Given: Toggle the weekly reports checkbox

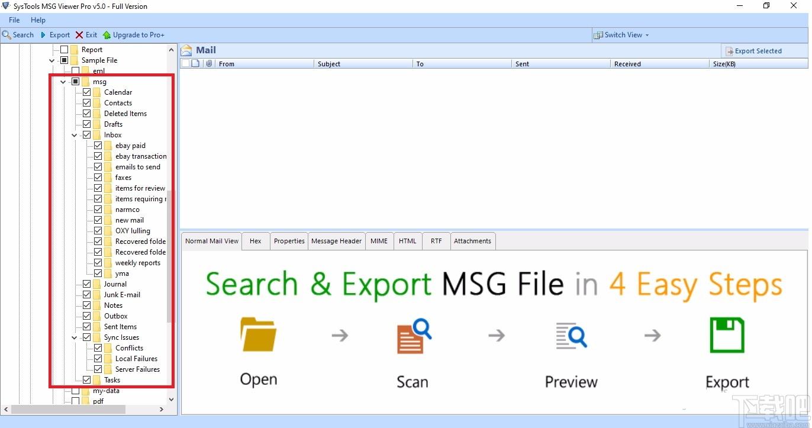Looking at the screenshot, I should [x=98, y=263].
